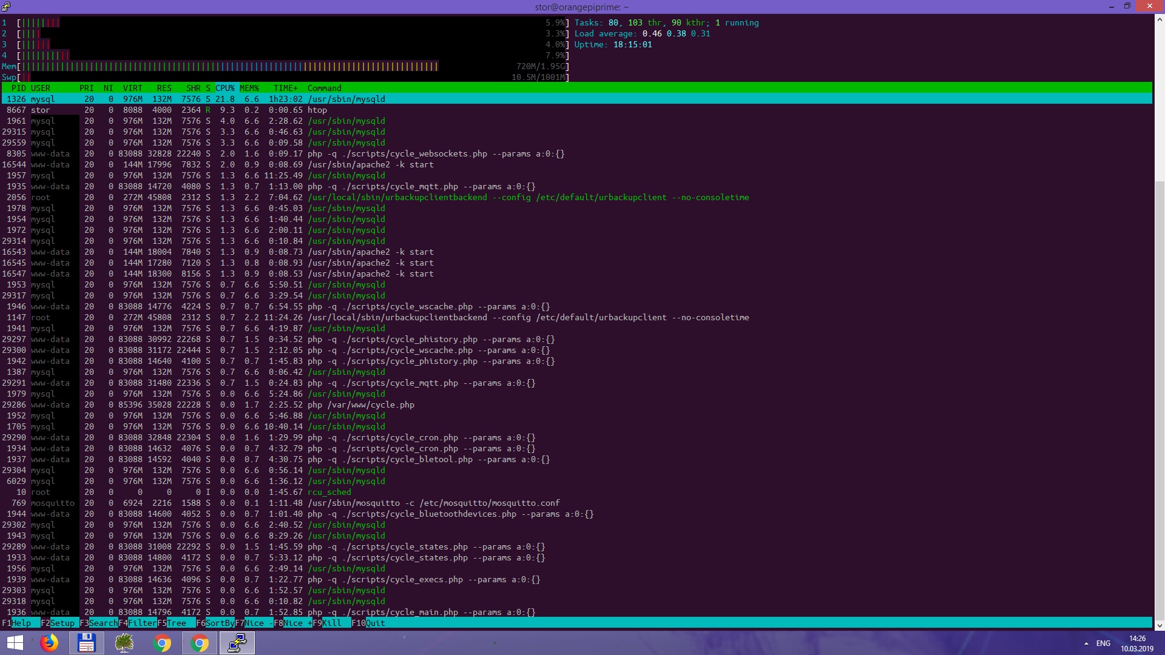Image resolution: width=1165 pixels, height=655 pixels.
Task: Select the htop process row
Action: click(317, 110)
